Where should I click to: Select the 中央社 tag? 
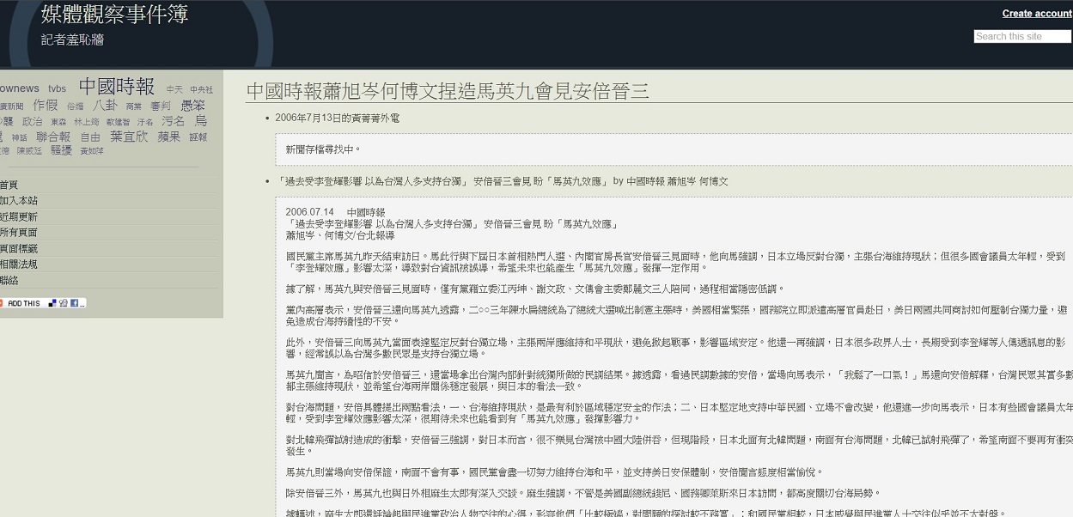click(201, 89)
